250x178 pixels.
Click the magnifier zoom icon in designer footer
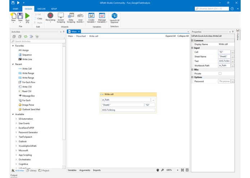163,170
